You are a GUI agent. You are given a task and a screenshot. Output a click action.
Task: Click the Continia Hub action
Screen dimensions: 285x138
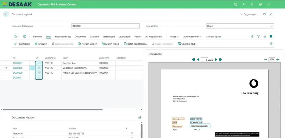[186, 44]
